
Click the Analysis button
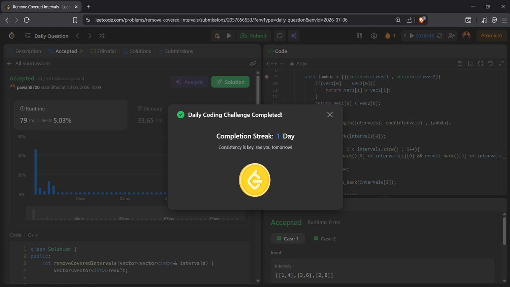coord(189,82)
